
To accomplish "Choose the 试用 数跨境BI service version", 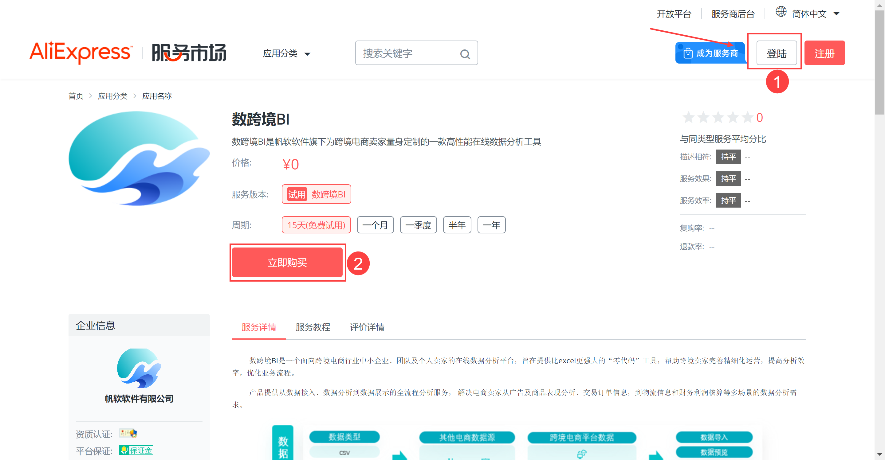I will coord(316,194).
